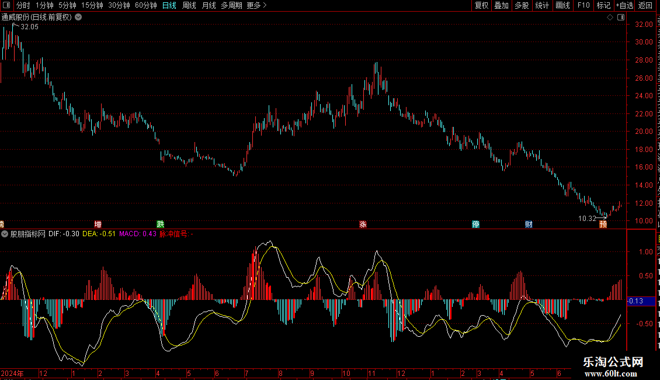Click the 标记 mark button
This screenshot has width=660, height=380.
tap(603, 5)
